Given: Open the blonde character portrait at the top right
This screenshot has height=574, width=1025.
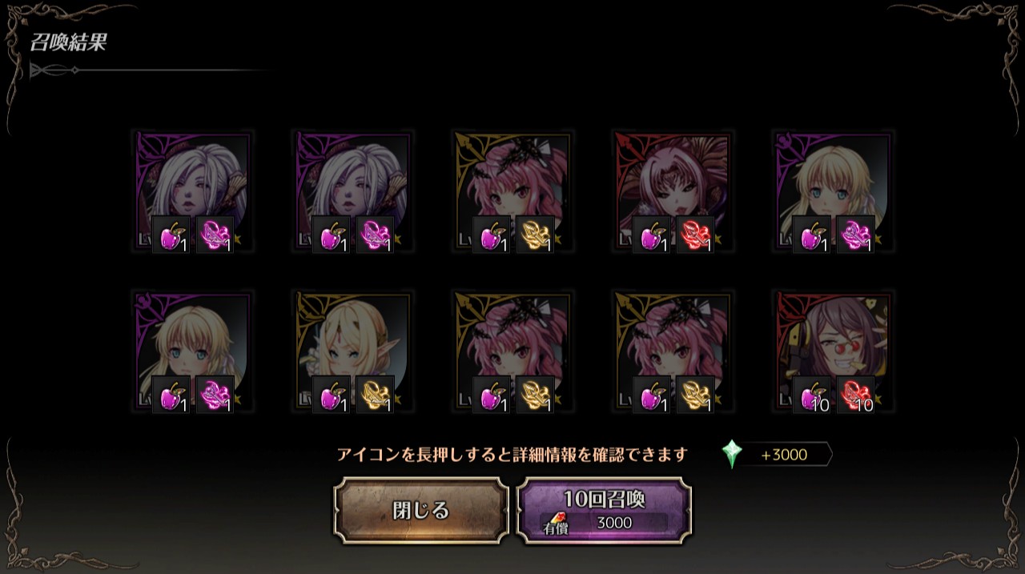Looking at the screenshot, I should (x=833, y=191).
